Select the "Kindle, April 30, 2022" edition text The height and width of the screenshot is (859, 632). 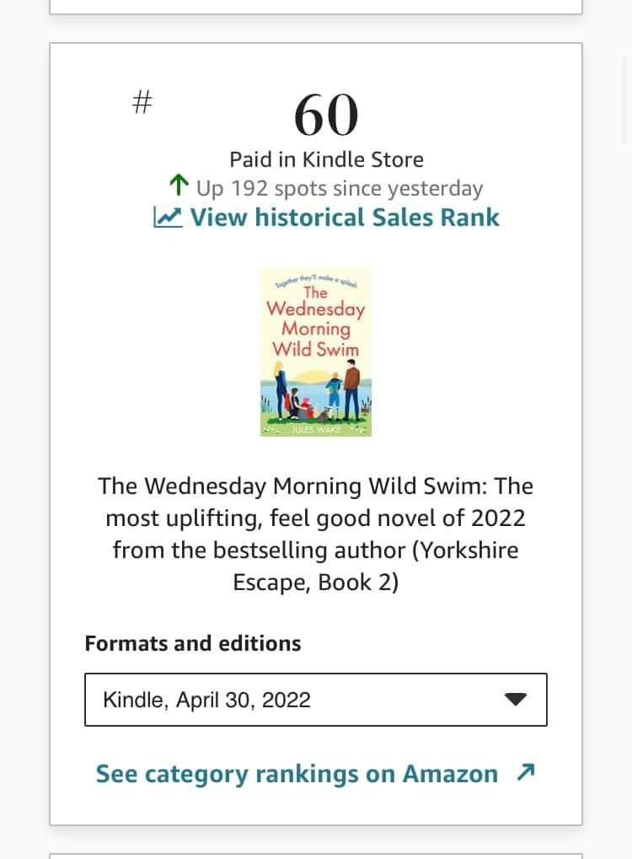pyautogui.click(x=206, y=700)
